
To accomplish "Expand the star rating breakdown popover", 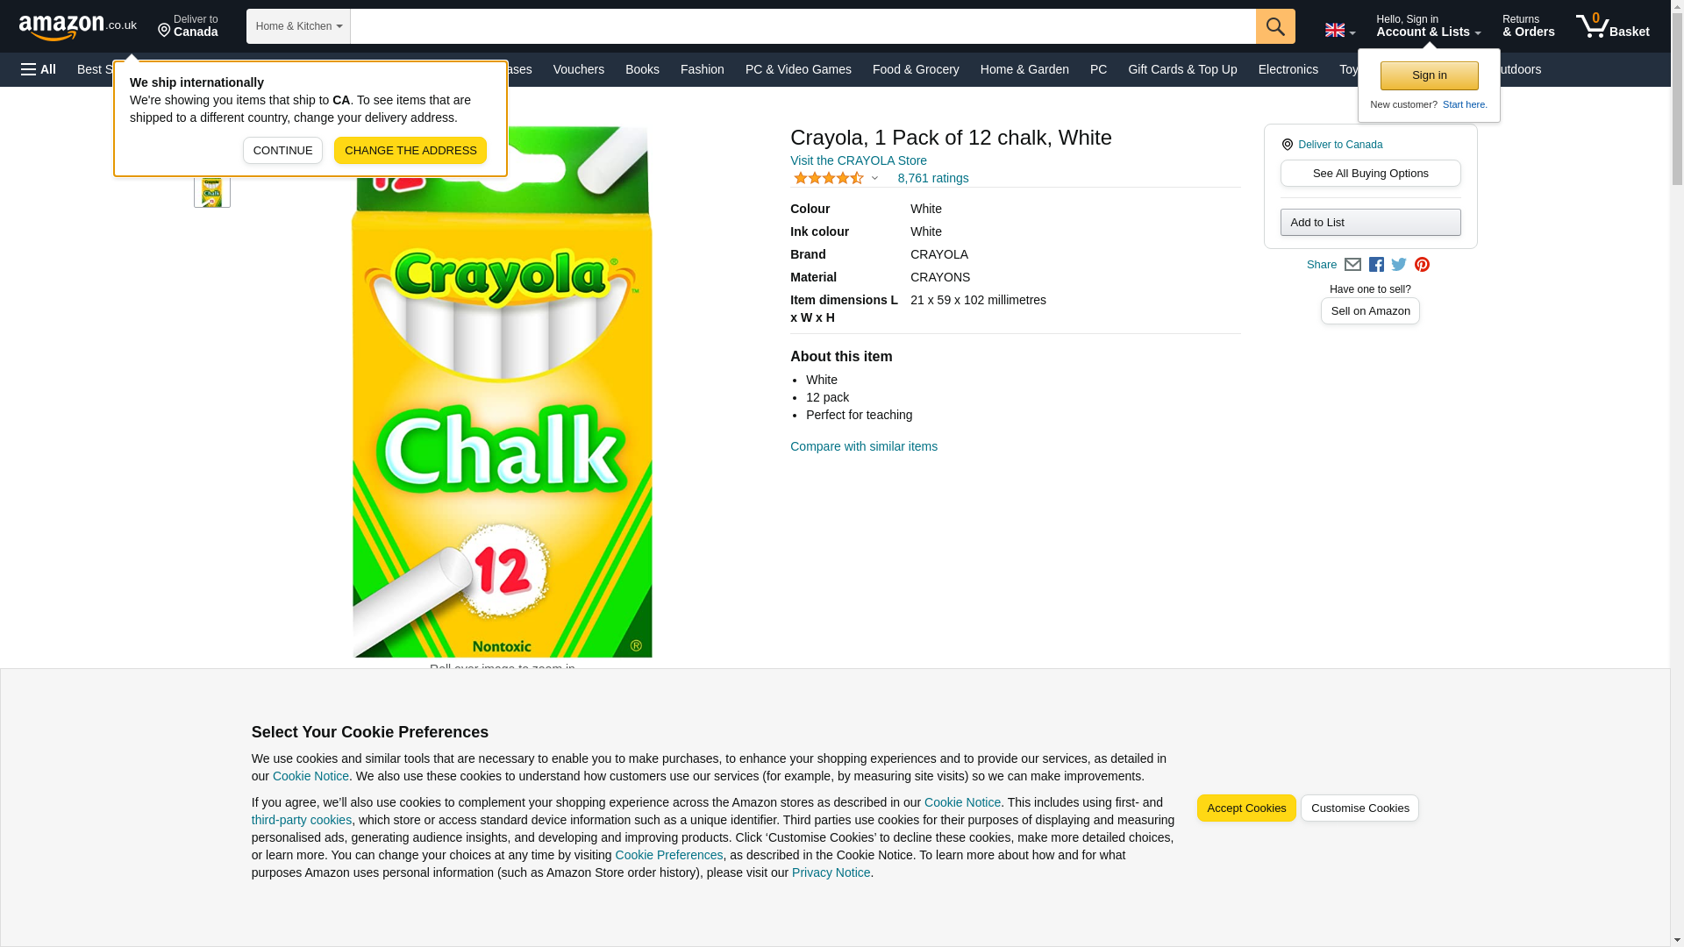I will pyautogui.click(x=836, y=178).
